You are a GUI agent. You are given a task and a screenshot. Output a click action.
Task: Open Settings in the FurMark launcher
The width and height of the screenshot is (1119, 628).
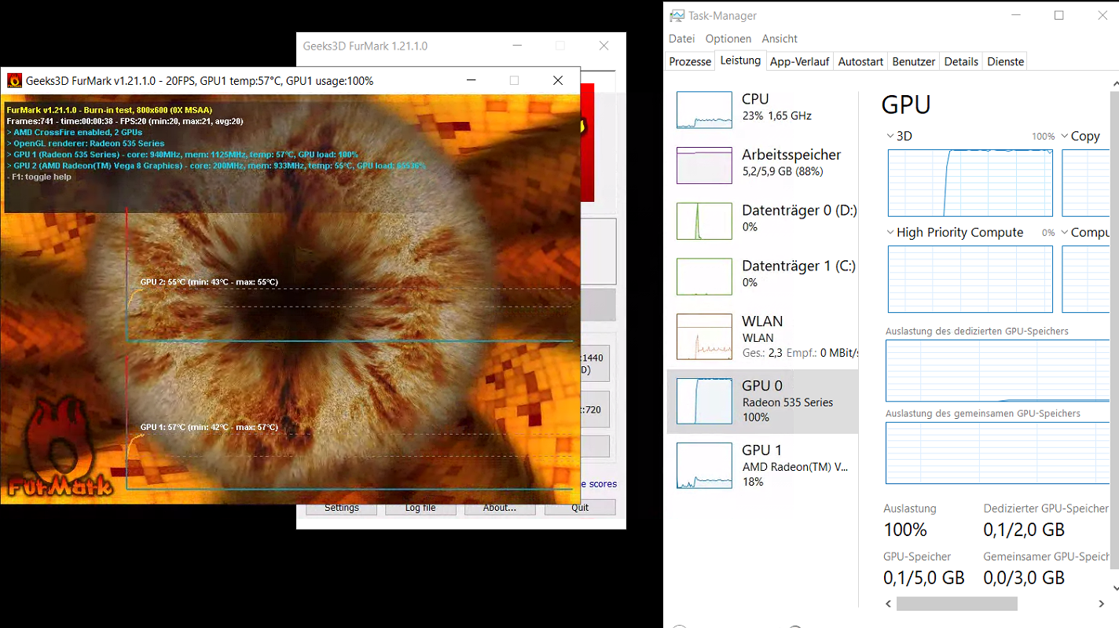point(342,508)
